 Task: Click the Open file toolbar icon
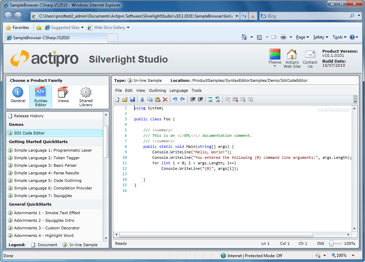(x=125, y=100)
